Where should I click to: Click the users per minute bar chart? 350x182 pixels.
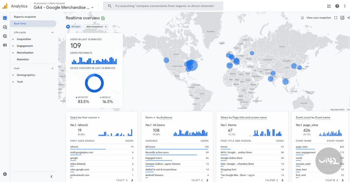[x=94, y=61]
